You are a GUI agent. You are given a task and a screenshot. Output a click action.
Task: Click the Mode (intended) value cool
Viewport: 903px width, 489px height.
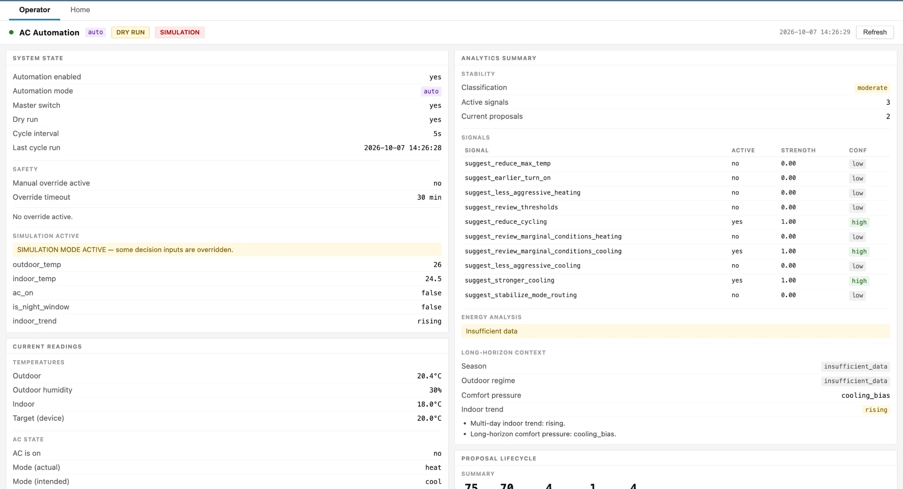(x=433, y=481)
